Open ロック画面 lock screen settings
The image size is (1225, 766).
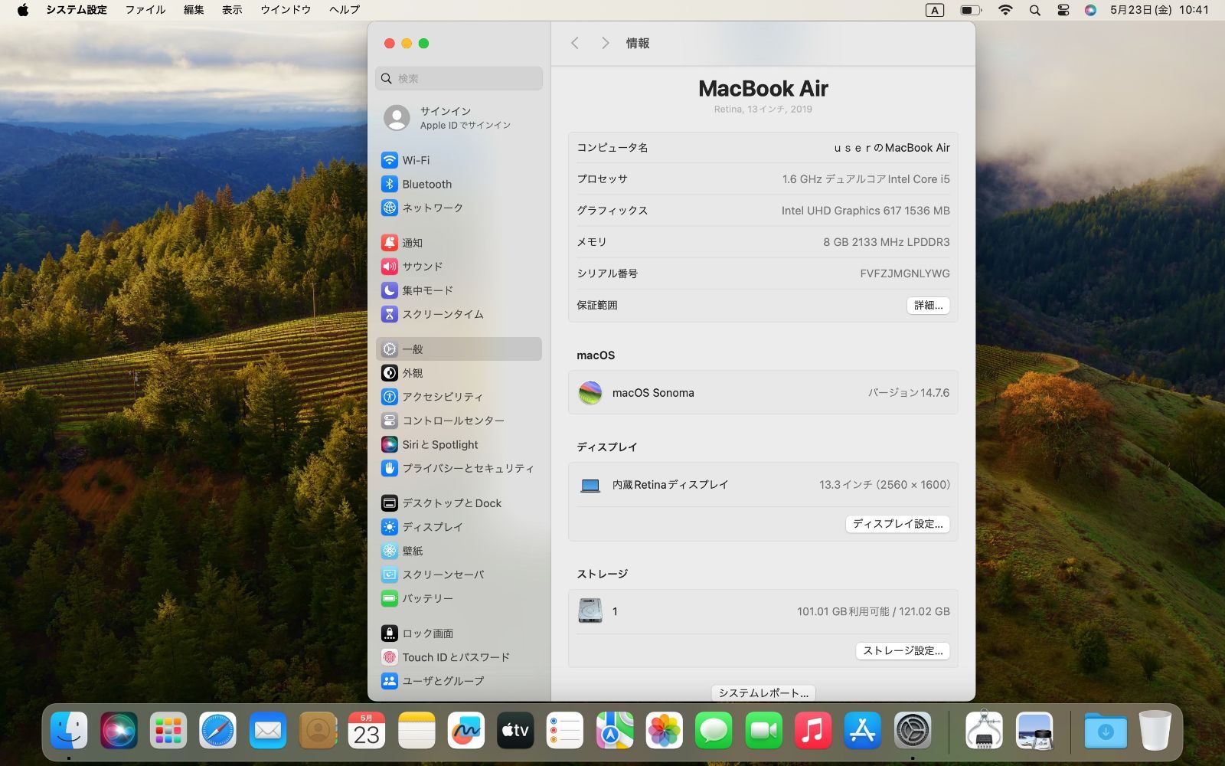click(459, 633)
